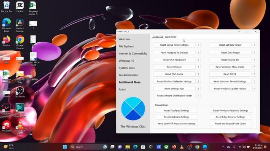This screenshot has width=270, height=151.
Task: Click Reset Software Distribution Folder
Action: [174, 96]
